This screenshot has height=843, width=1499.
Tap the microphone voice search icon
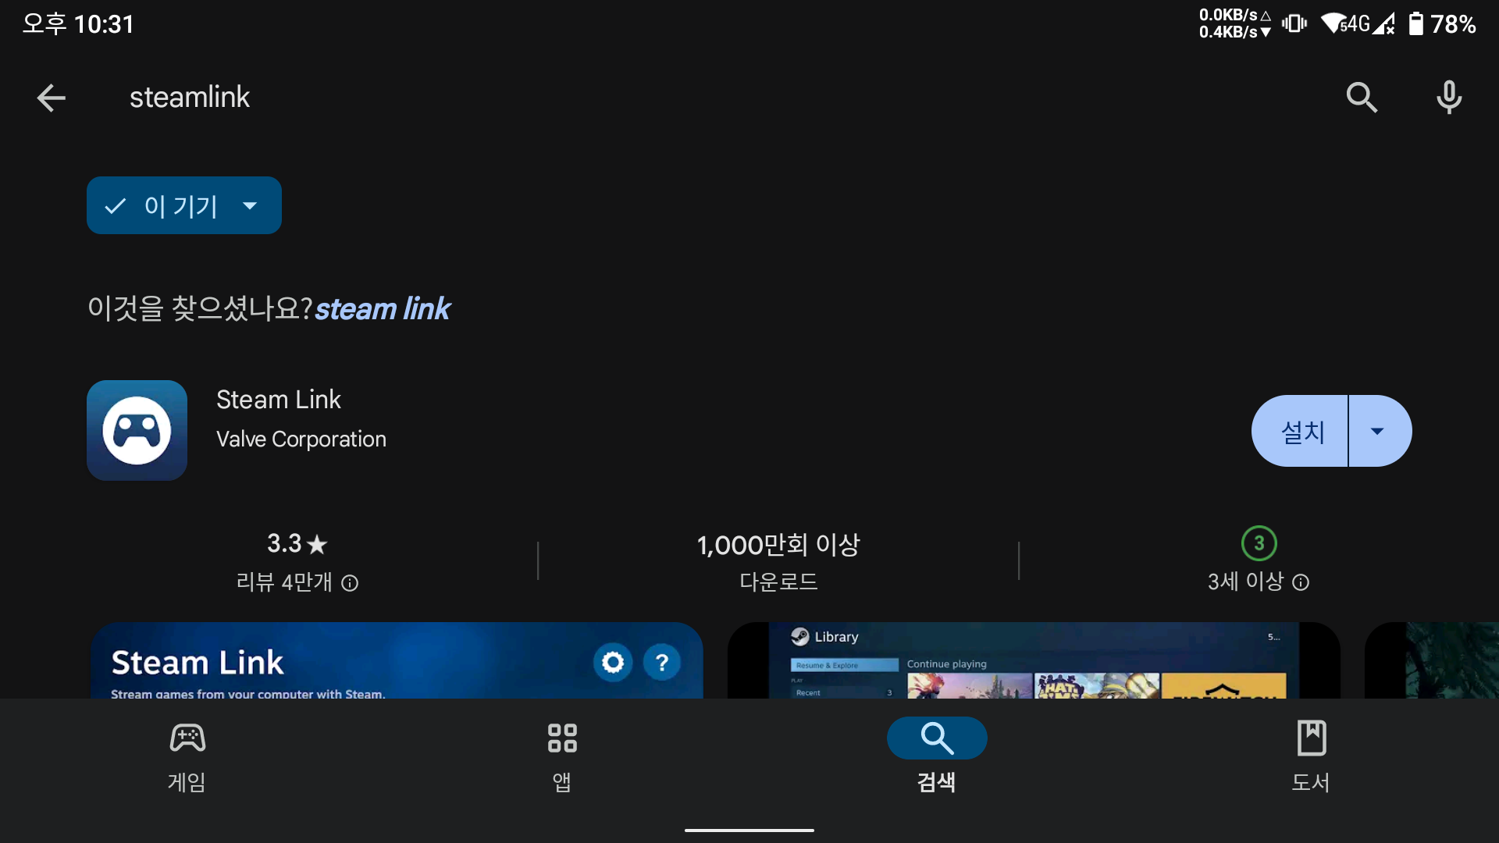pyautogui.click(x=1449, y=98)
